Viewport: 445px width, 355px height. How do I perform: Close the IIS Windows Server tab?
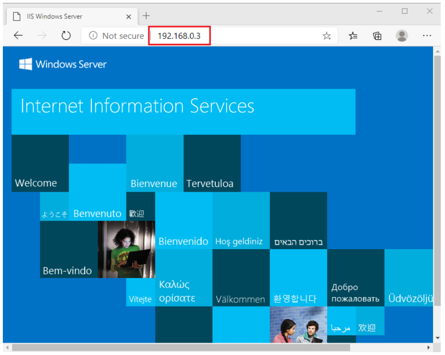click(x=128, y=16)
